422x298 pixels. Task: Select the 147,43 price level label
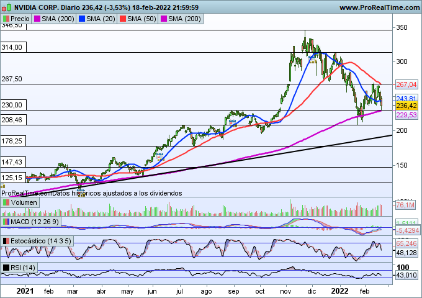pyautogui.click(x=13, y=162)
